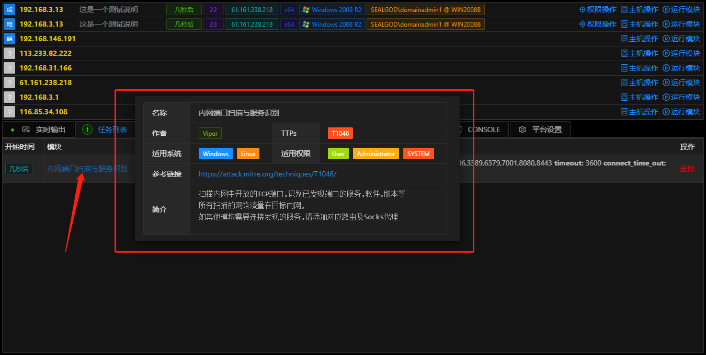Run a module on host 192.168.146.191
Viewport: 706px width, 355px height.
[x=681, y=39]
